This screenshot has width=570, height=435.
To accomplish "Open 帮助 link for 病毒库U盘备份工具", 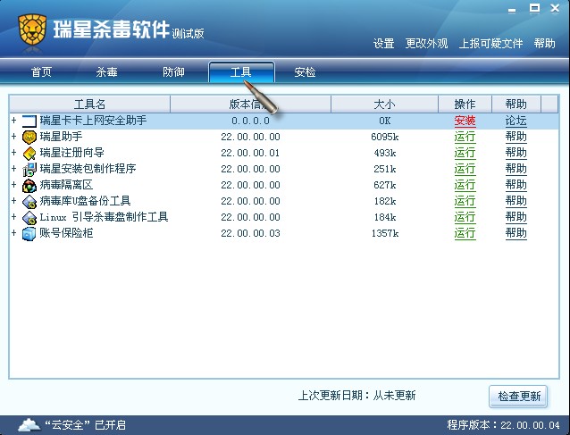I will tap(516, 201).
